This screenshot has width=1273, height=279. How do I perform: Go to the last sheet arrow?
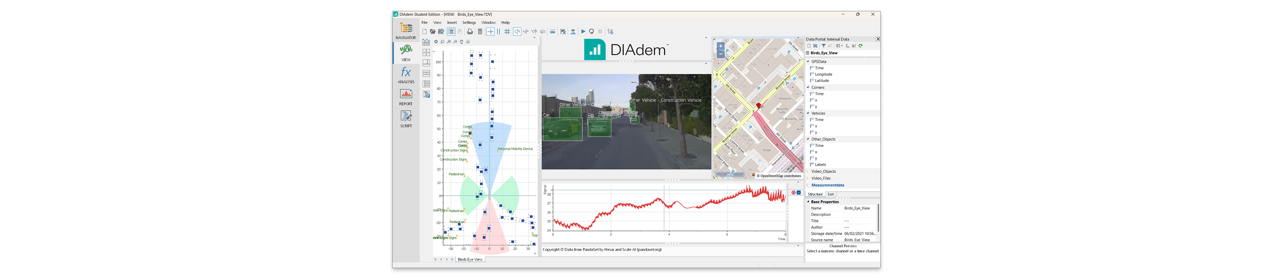tap(452, 259)
